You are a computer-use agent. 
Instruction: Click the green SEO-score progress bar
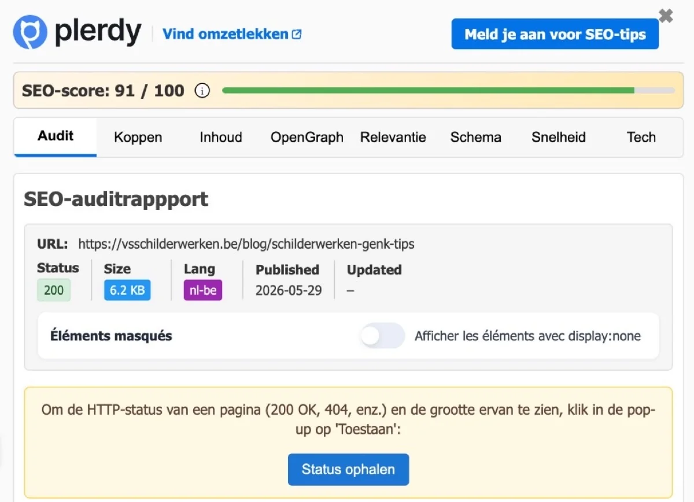click(x=448, y=90)
